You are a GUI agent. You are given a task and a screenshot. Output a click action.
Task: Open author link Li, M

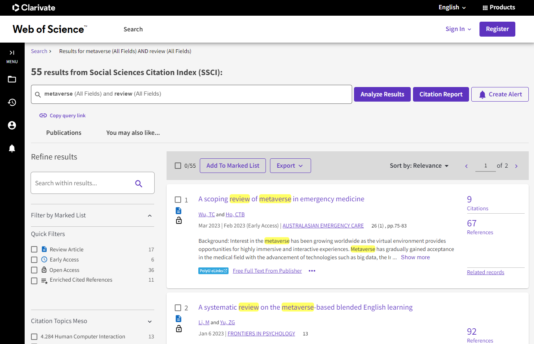pos(204,322)
